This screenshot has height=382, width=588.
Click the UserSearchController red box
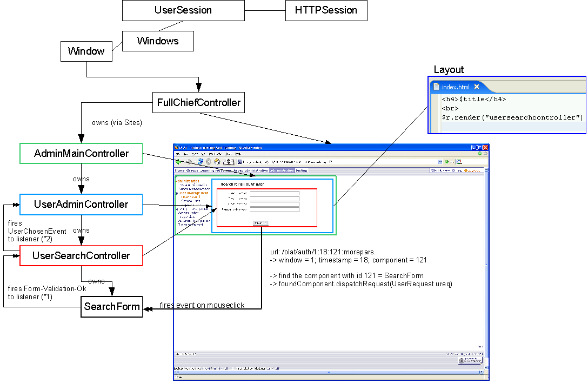[81, 255]
